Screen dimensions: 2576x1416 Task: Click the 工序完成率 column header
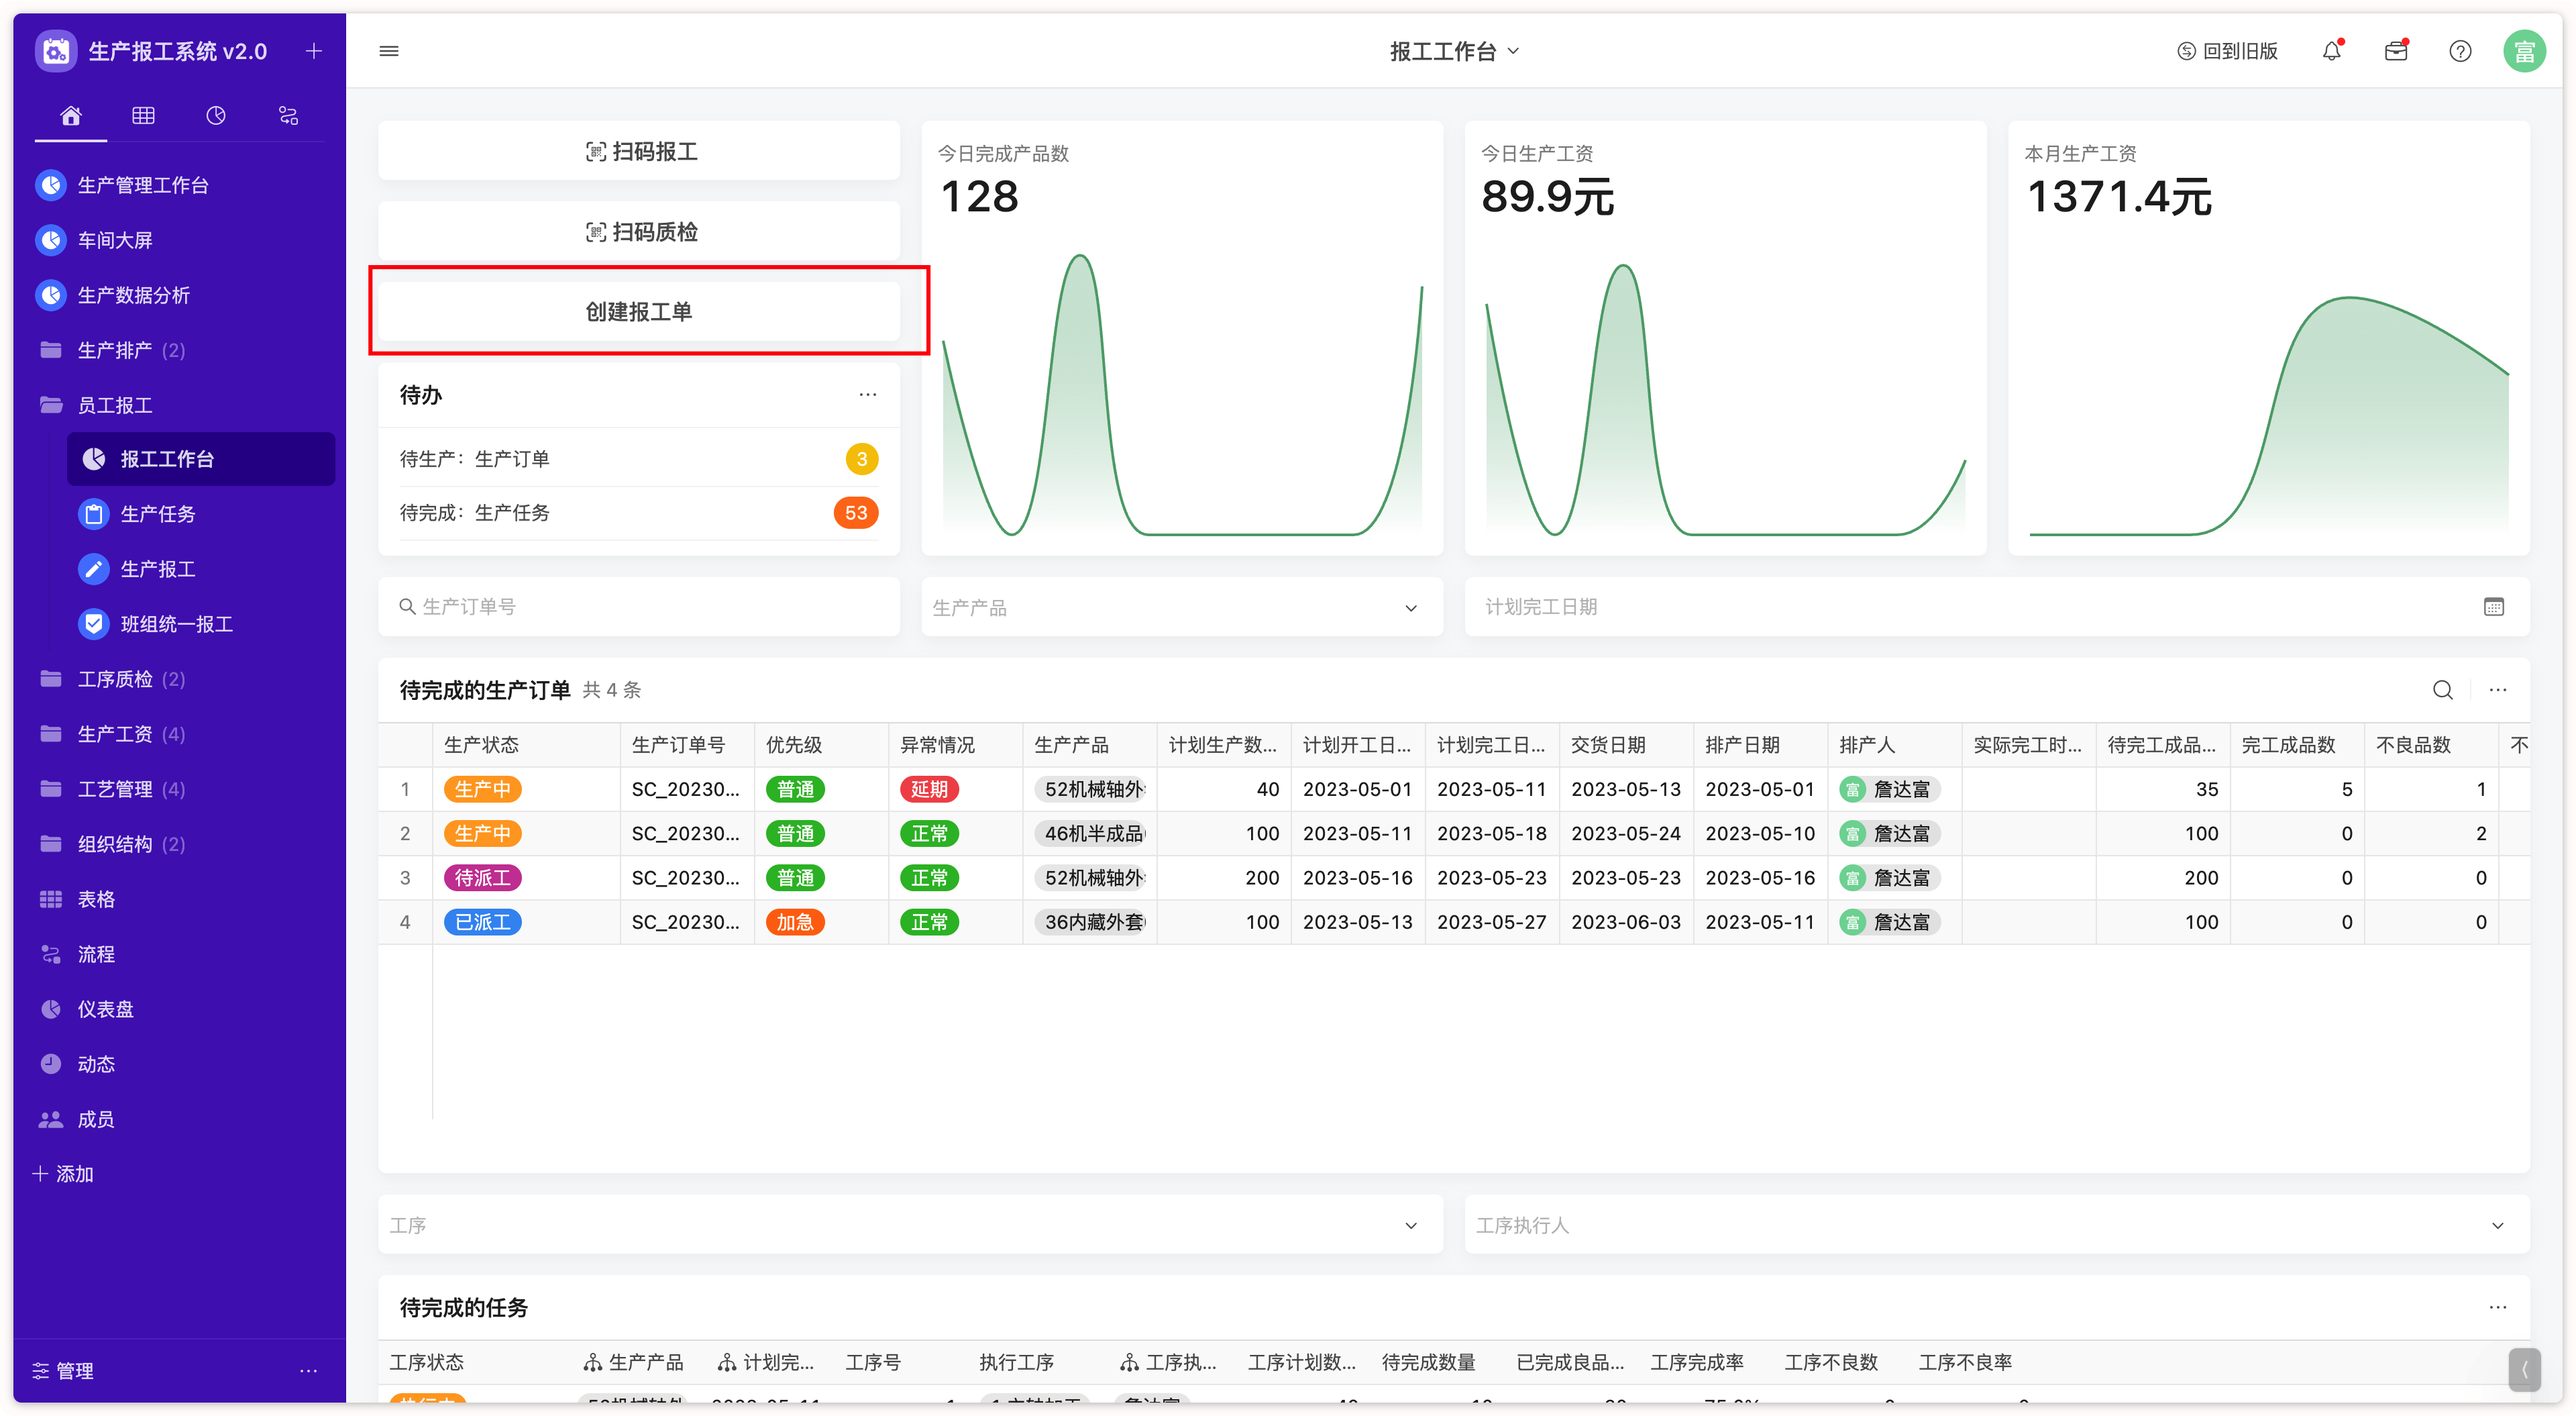tap(1697, 1363)
